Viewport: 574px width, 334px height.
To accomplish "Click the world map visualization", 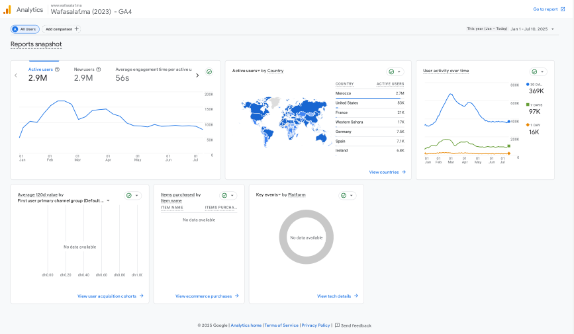I will point(284,122).
